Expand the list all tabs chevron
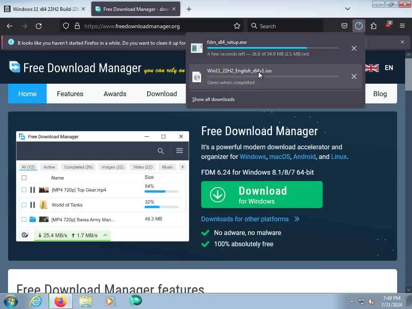This screenshot has width=412, height=309. (x=347, y=9)
